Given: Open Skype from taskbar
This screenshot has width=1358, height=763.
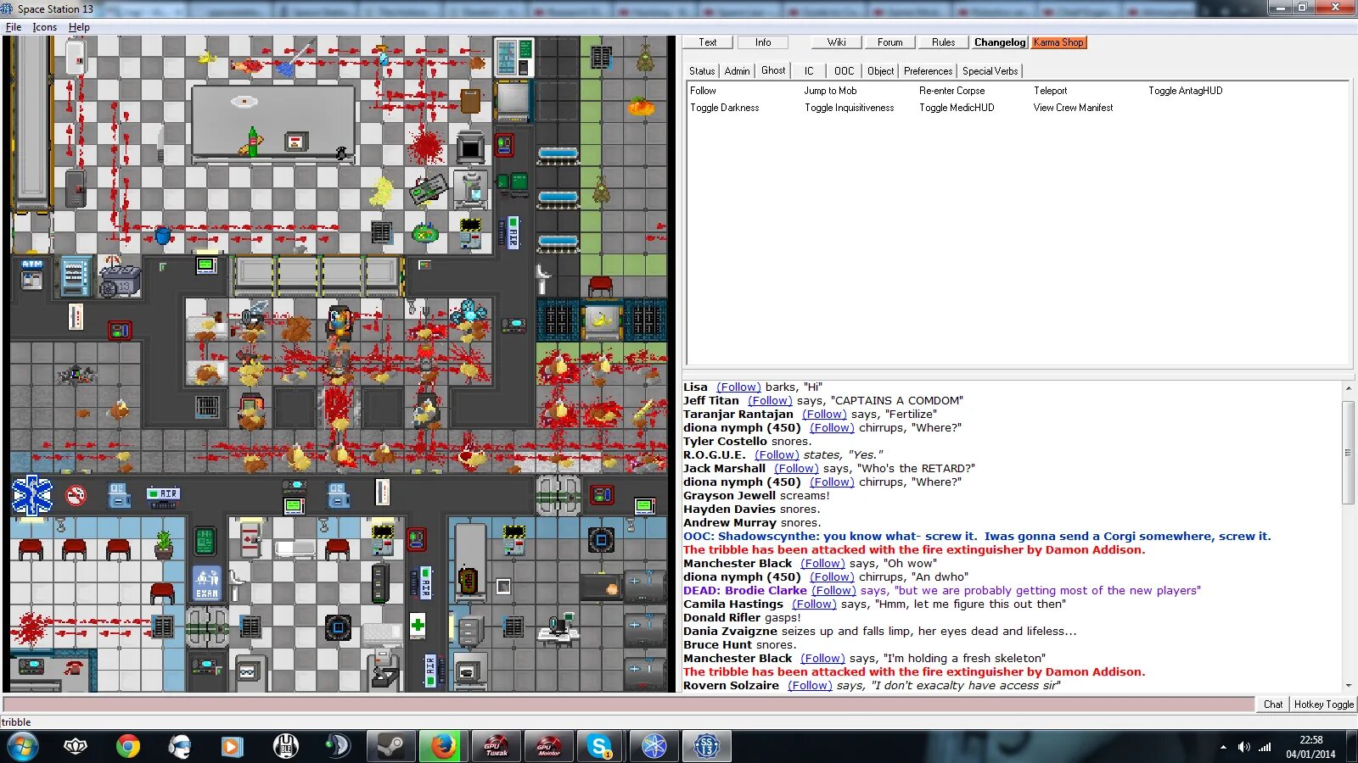Looking at the screenshot, I should tap(600, 747).
